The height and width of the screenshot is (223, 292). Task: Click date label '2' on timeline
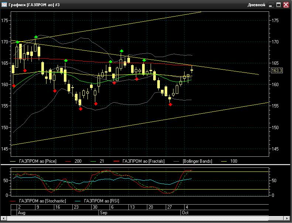pyautogui.click(x=19, y=207)
